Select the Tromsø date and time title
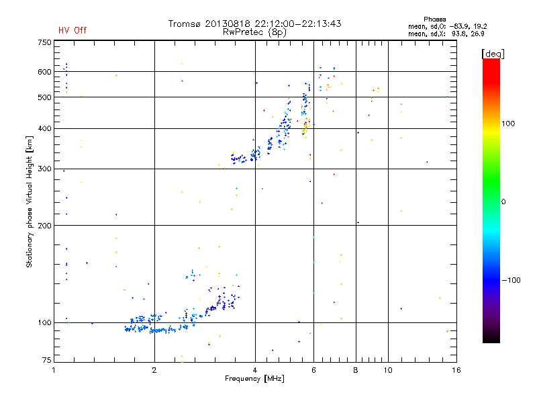 tap(254, 24)
